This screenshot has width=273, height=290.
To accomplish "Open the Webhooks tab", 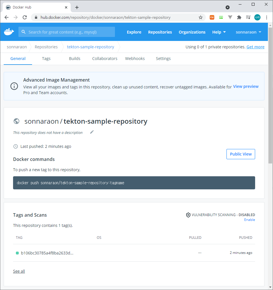I will tap(135, 59).
